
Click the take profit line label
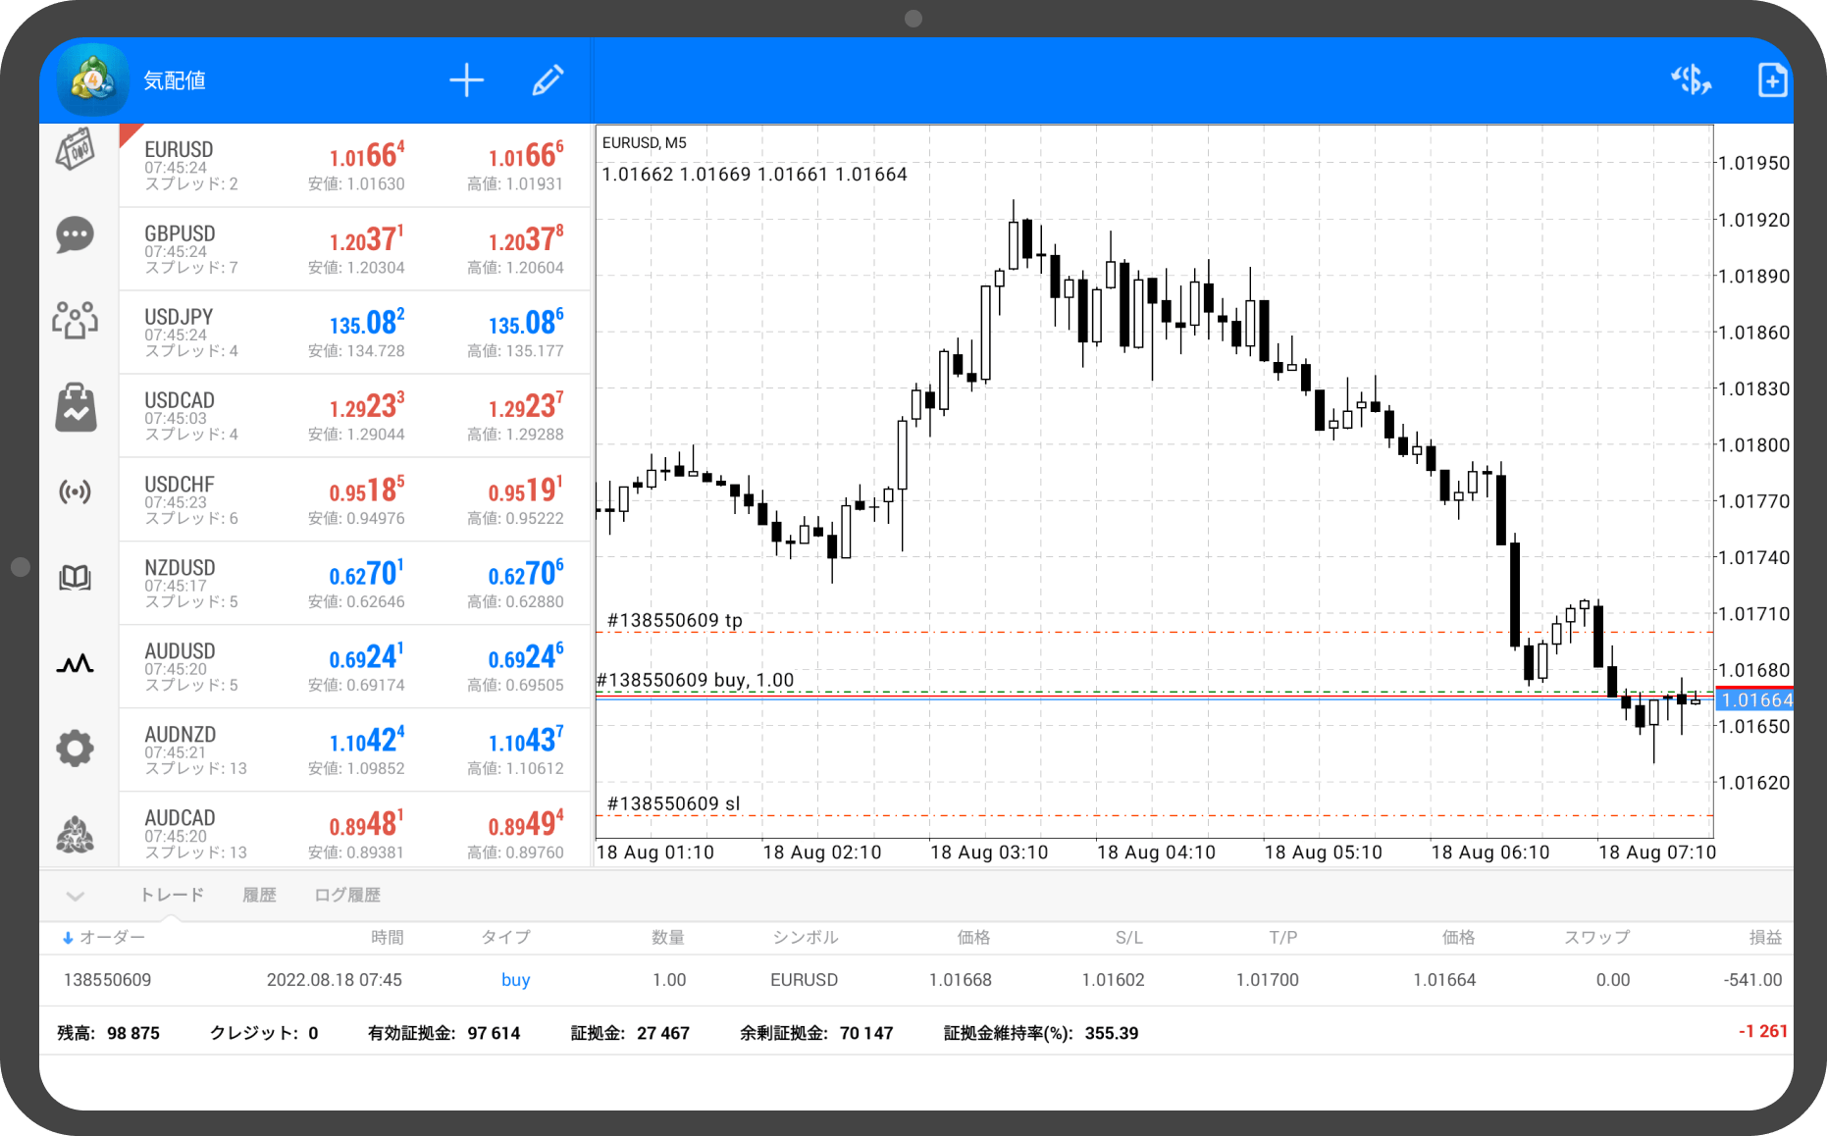click(x=675, y=620)
